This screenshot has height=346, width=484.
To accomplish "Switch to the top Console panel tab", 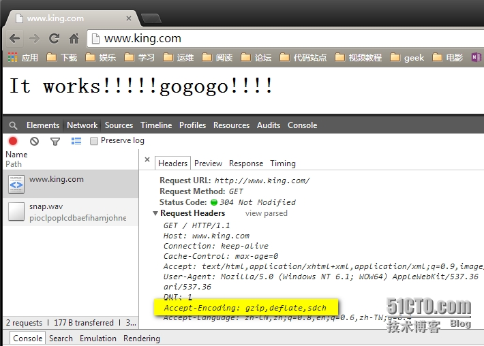I will coord(303,125).
